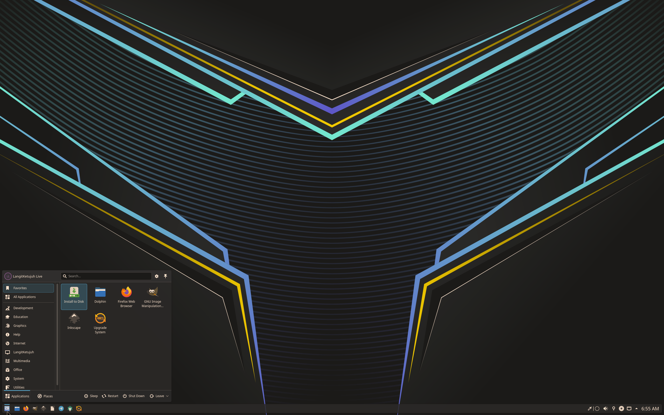Open the Graphics category
Viewport: 664px width, 415px height.
[29, 326]
